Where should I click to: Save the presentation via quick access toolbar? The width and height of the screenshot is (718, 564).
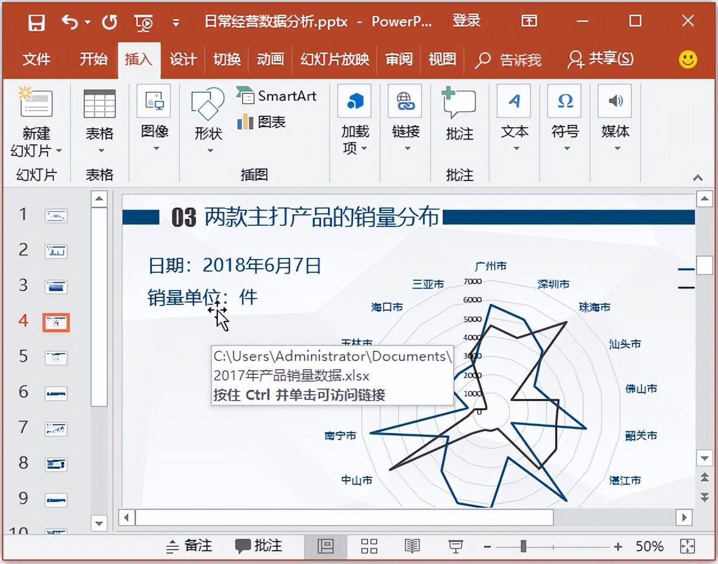click(36, 21)
